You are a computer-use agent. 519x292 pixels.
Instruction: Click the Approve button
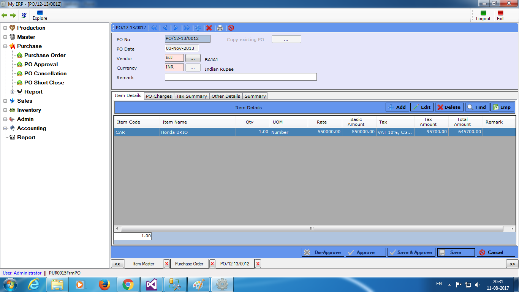(x=366, y=252)
